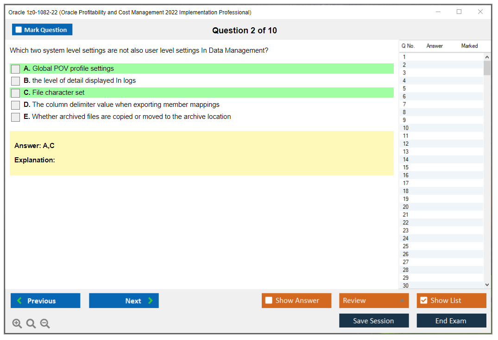Click the question list scrollbar thumb
498x340 pixels.
point(487,67)
